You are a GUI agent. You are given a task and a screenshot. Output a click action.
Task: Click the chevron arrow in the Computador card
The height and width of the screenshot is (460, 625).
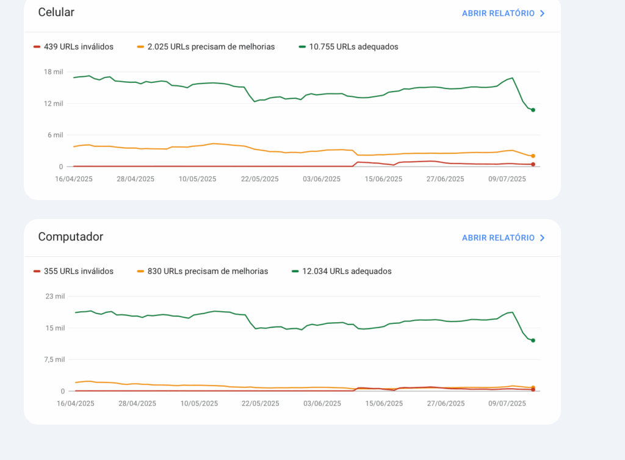coord(542,238)
